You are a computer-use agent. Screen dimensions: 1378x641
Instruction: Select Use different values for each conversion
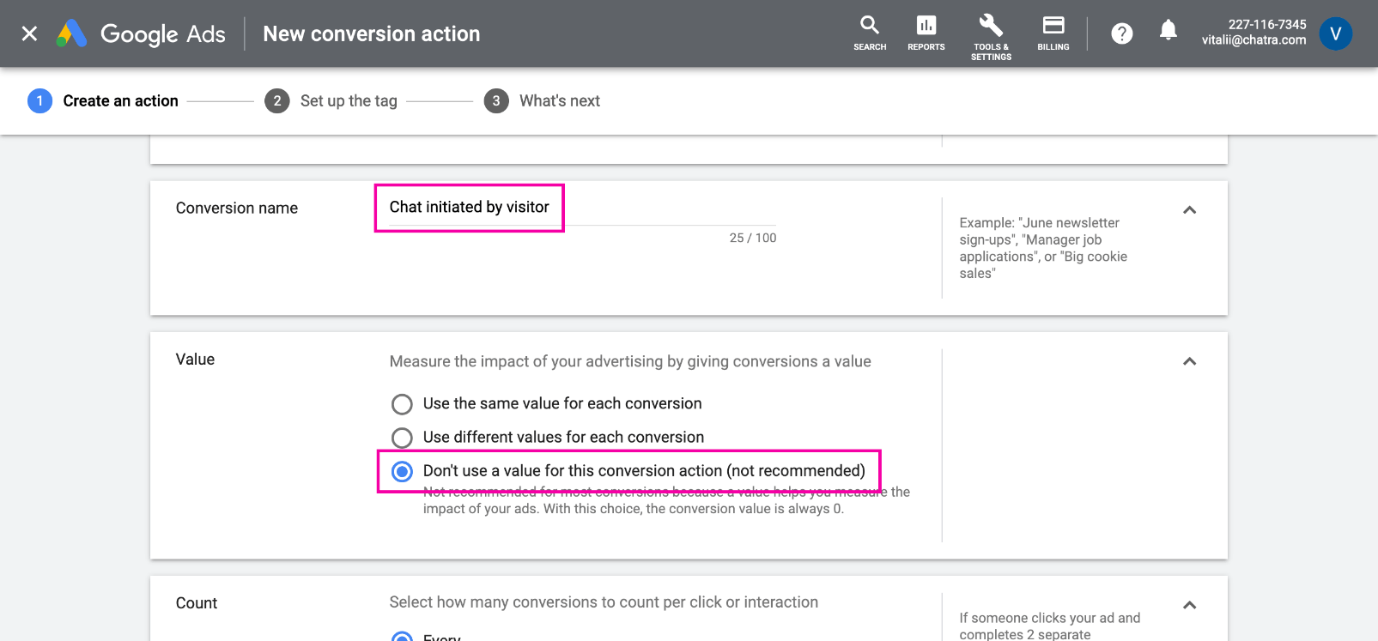(402, 438)
